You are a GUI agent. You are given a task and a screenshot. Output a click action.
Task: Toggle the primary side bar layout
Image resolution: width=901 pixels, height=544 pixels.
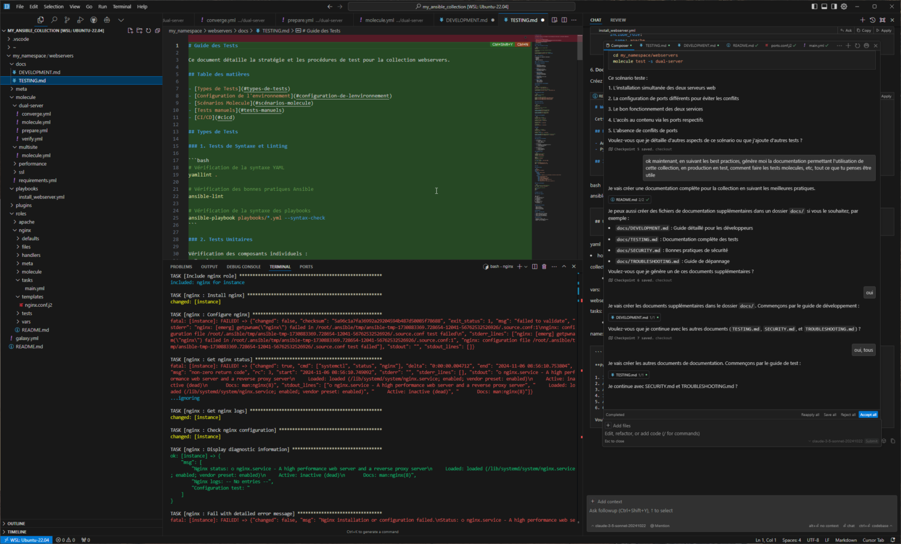pyautogui.click(x=815, y=7)
